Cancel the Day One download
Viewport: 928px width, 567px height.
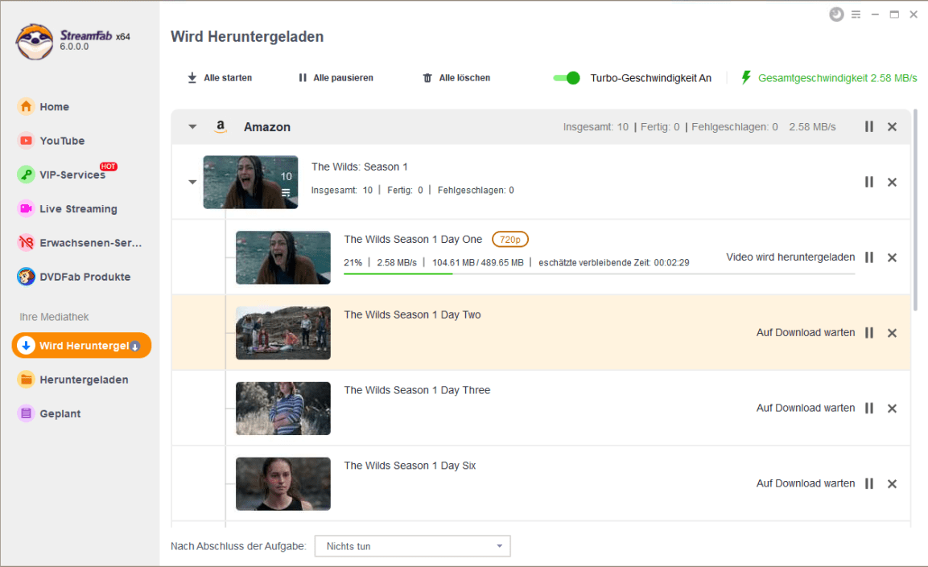click(892, 257)
